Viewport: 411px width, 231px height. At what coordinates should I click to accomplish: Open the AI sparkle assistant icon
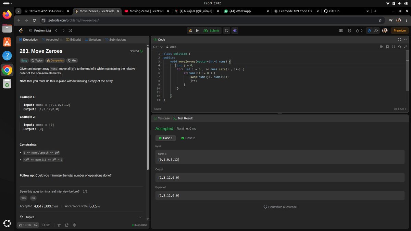235,30
